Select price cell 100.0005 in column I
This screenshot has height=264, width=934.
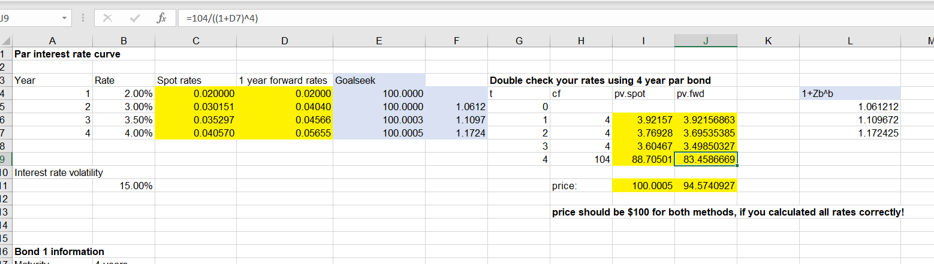click(x=643, y=186)
